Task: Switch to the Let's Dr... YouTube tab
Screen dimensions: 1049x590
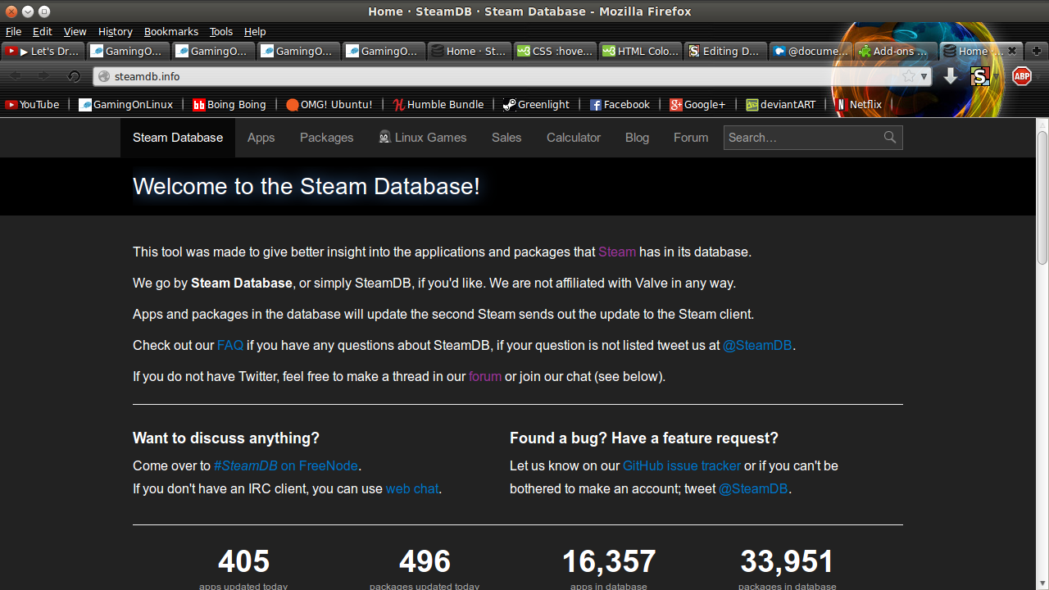Action: pos(43,51)
